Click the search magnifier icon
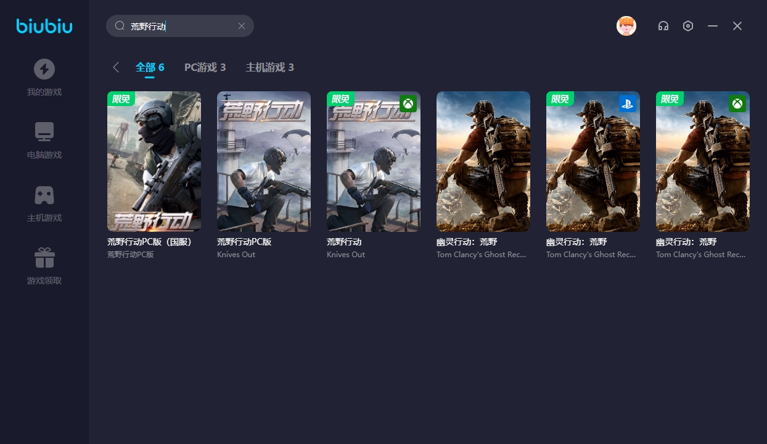 tap(120, 26)
